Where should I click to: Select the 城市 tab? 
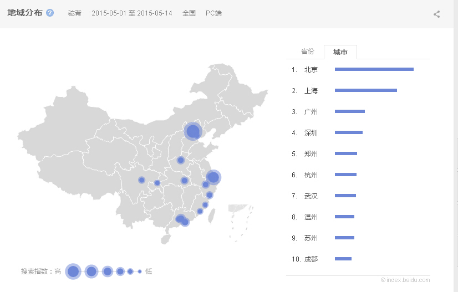coord(340,52)
